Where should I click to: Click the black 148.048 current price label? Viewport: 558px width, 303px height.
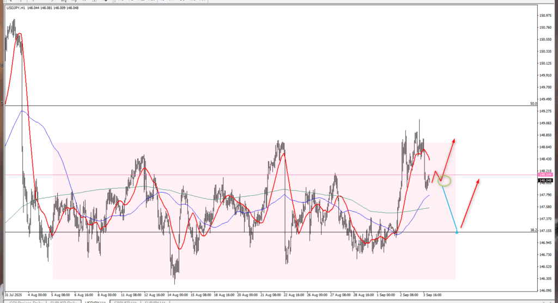545,180
